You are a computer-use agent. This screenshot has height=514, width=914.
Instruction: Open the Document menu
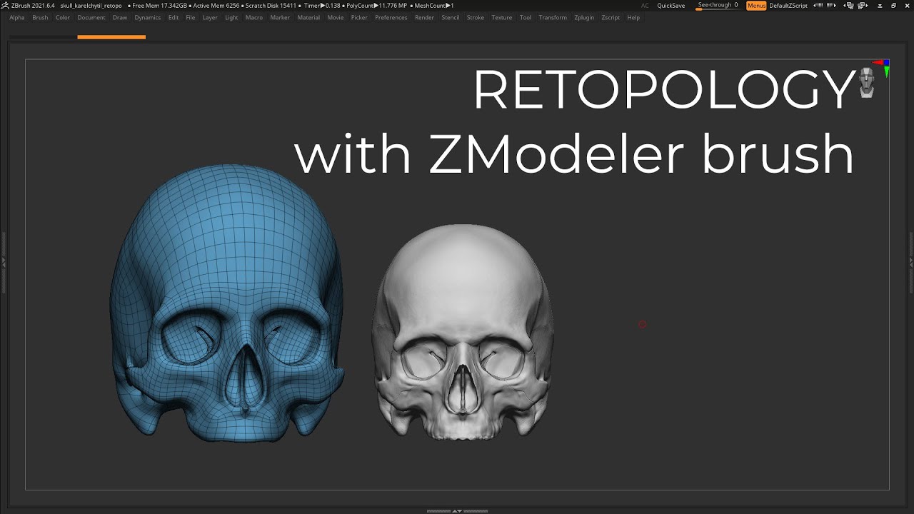point(91,17)
